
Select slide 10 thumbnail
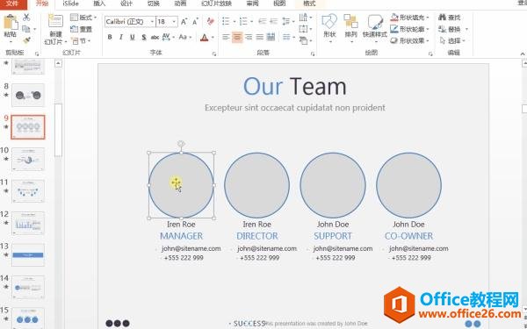28,159
